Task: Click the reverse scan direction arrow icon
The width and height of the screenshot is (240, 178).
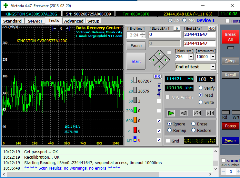Action: [x=184, y=113]
